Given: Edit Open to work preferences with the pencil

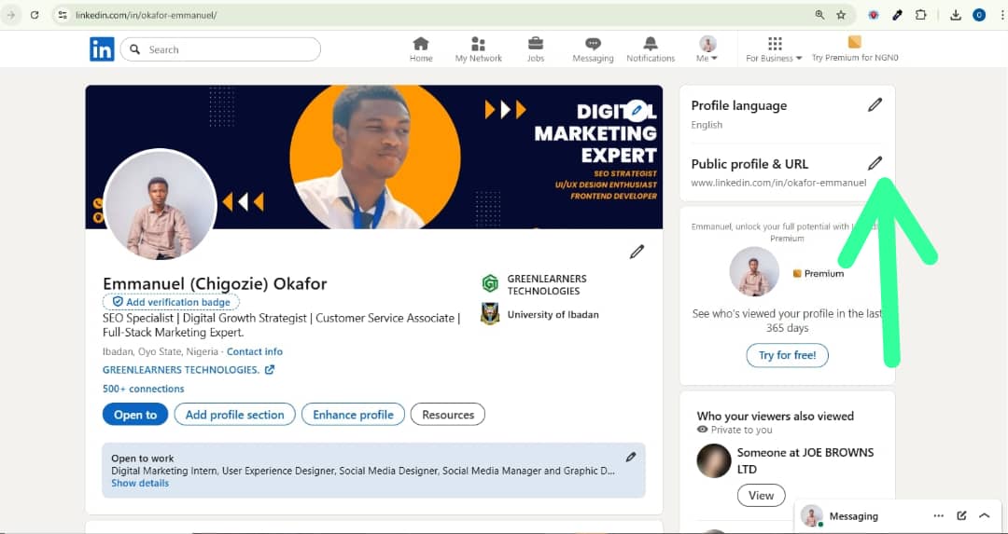Looking at the screenshot, I should (x=631, y=457).
